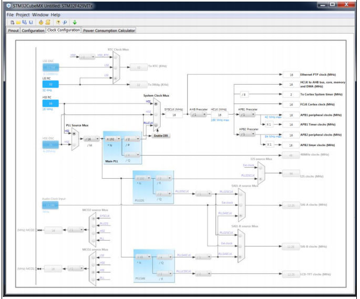Select HSI in MCO1 source Mux
This screenshot has width=360, height=299.
(x=93, y=272)
